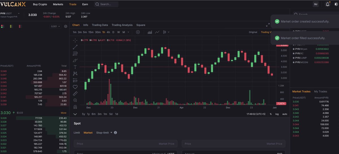
Task: Show buy-only order book view
Action: click(x=11, y=26)
